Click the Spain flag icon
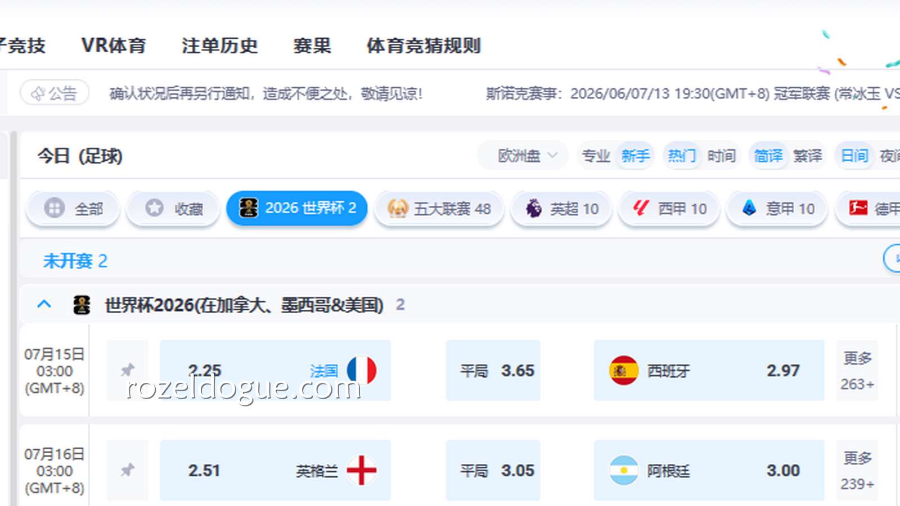This screenshot has height=506, width=900. point(624,371)
